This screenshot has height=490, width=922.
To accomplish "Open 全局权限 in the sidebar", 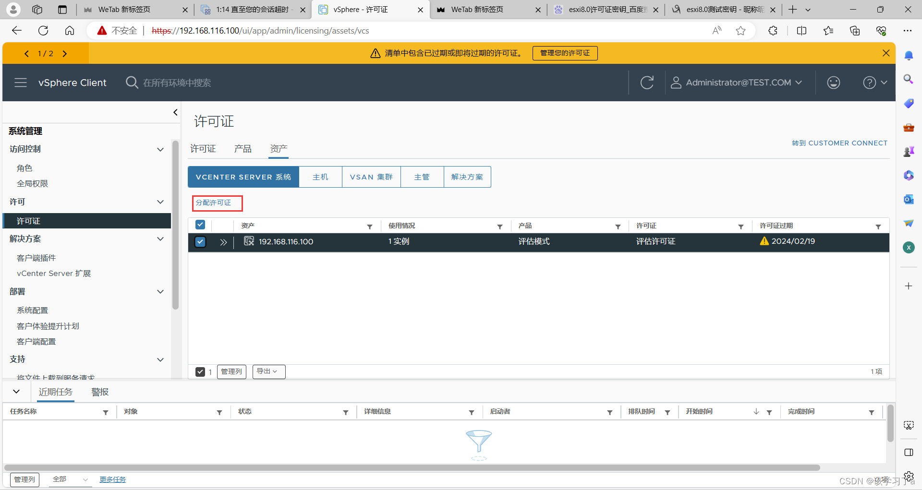I will (32, 183).
